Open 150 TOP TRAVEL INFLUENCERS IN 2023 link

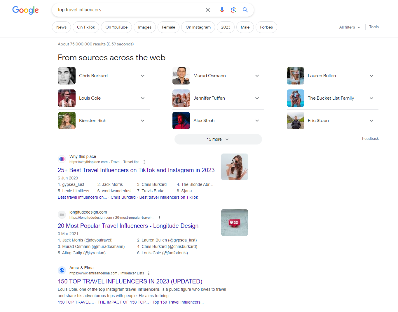(130, 281)
